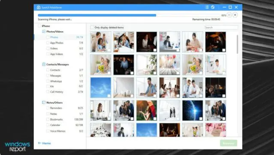Viewport: 274px width, 155px height.
Task: Open the Notes category in sidebar
Action: pyautogui.click(x=54, y=114)
